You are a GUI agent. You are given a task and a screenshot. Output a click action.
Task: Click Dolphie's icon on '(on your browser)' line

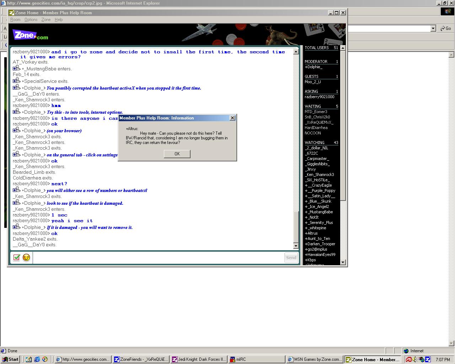point(17,130)
